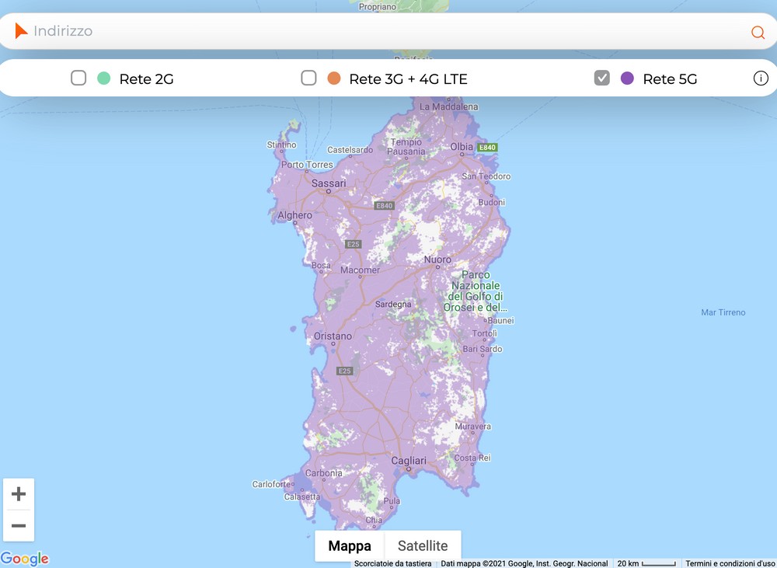The image size is (777, 568).
Task: Click the orange search magnifier icon
Action: pos(758,32)
